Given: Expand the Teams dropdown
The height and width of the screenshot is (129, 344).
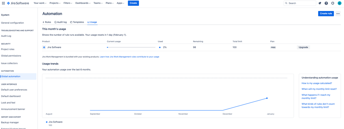Looking at the screenshot, I should tap(98, 3).
